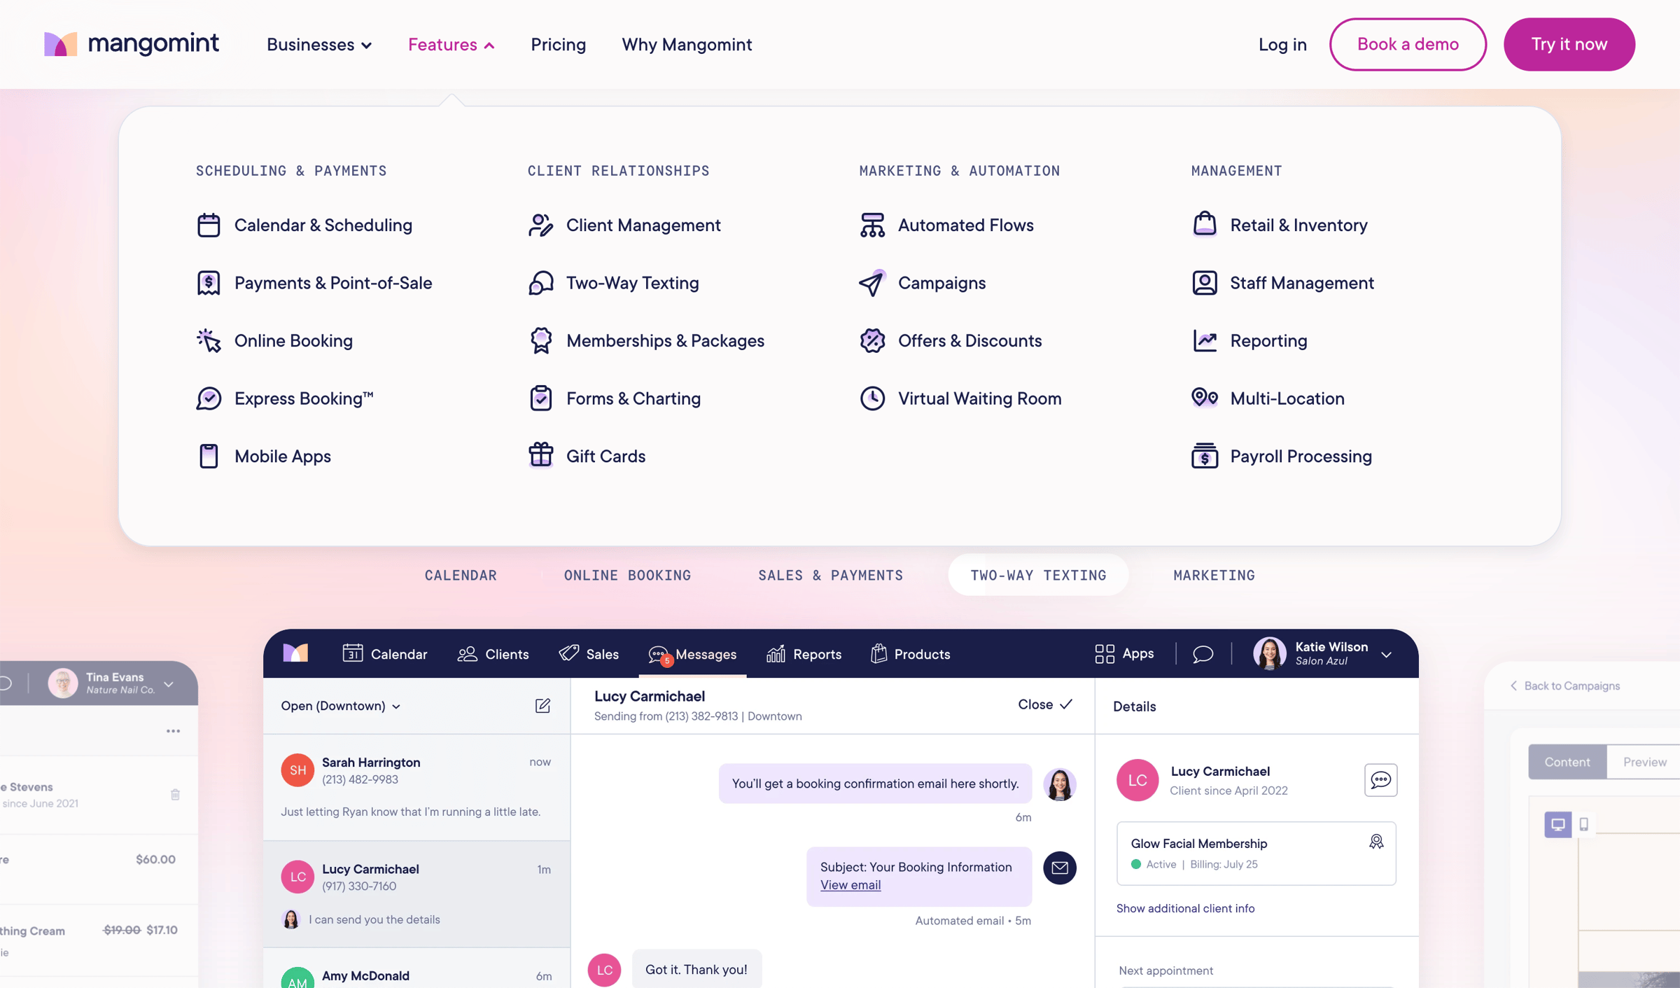The image size is (1680, 988).
Task: Click the message icon beside Lucy Carmichael details
Action: 1380,780
